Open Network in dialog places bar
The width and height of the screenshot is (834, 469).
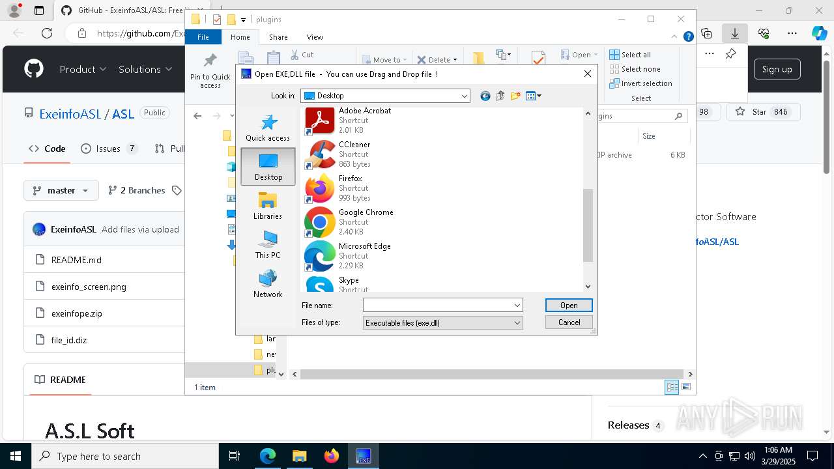(x=268, y=284)
